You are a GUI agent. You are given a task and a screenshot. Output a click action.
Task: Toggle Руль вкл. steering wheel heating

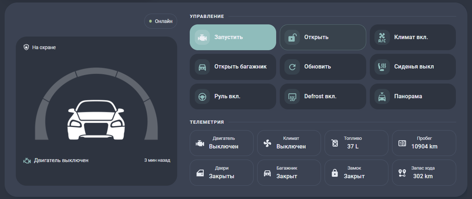point(233,96)
